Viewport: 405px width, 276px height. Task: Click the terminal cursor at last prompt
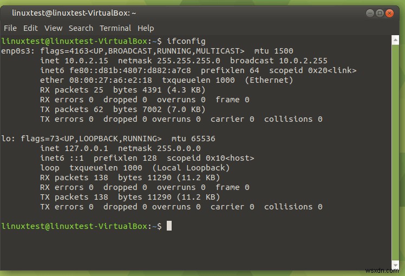169,226
